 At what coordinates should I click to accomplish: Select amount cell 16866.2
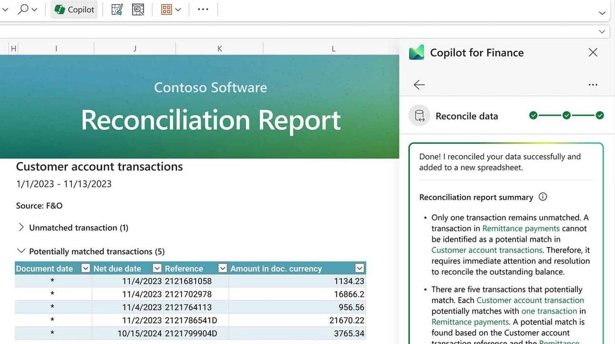pyautogui.click(x=298, y=294)
